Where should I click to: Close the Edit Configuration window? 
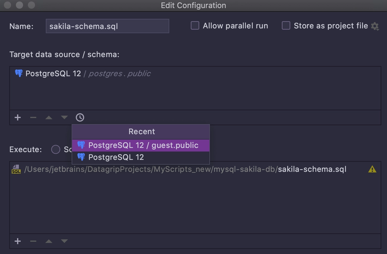point(8,5)
